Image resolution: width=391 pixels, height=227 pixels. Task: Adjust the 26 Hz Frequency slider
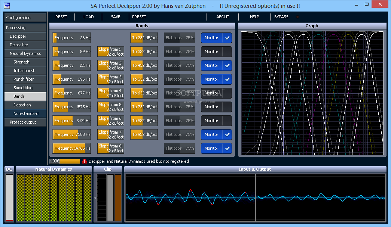point(72,38)
